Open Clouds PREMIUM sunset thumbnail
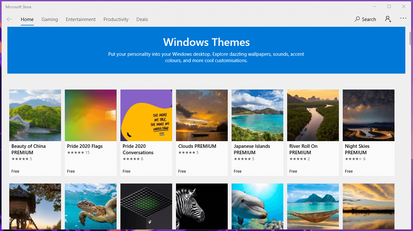Viewport: 413px width, 231px height. 202,115
